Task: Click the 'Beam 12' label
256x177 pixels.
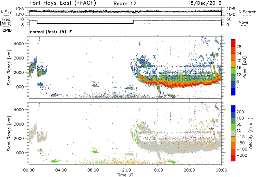Action: tap(125, 4)
